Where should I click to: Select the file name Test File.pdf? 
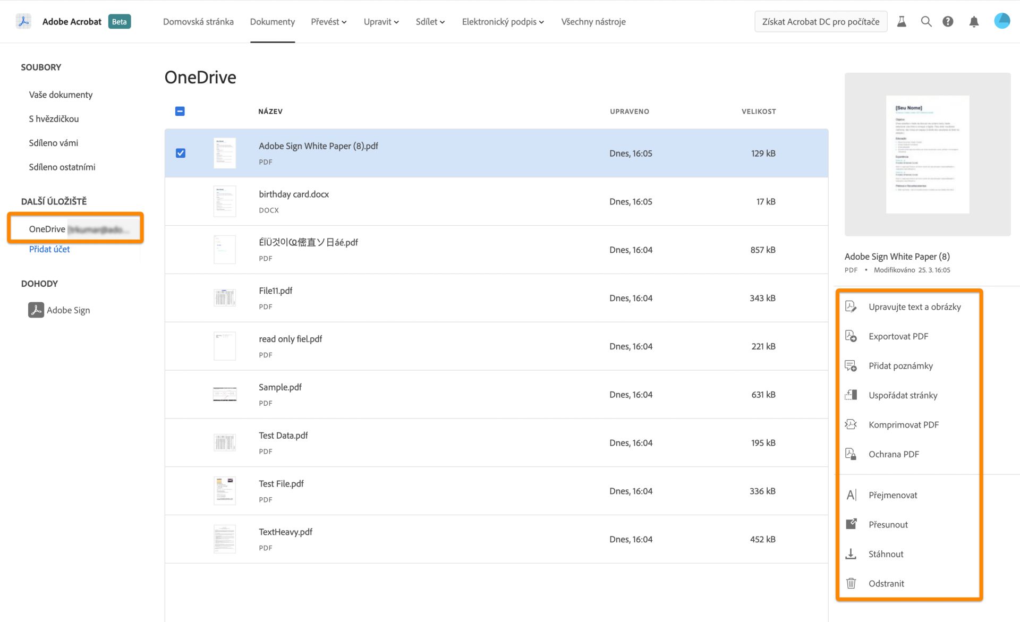pyautogui.click(x=281, y=484)
